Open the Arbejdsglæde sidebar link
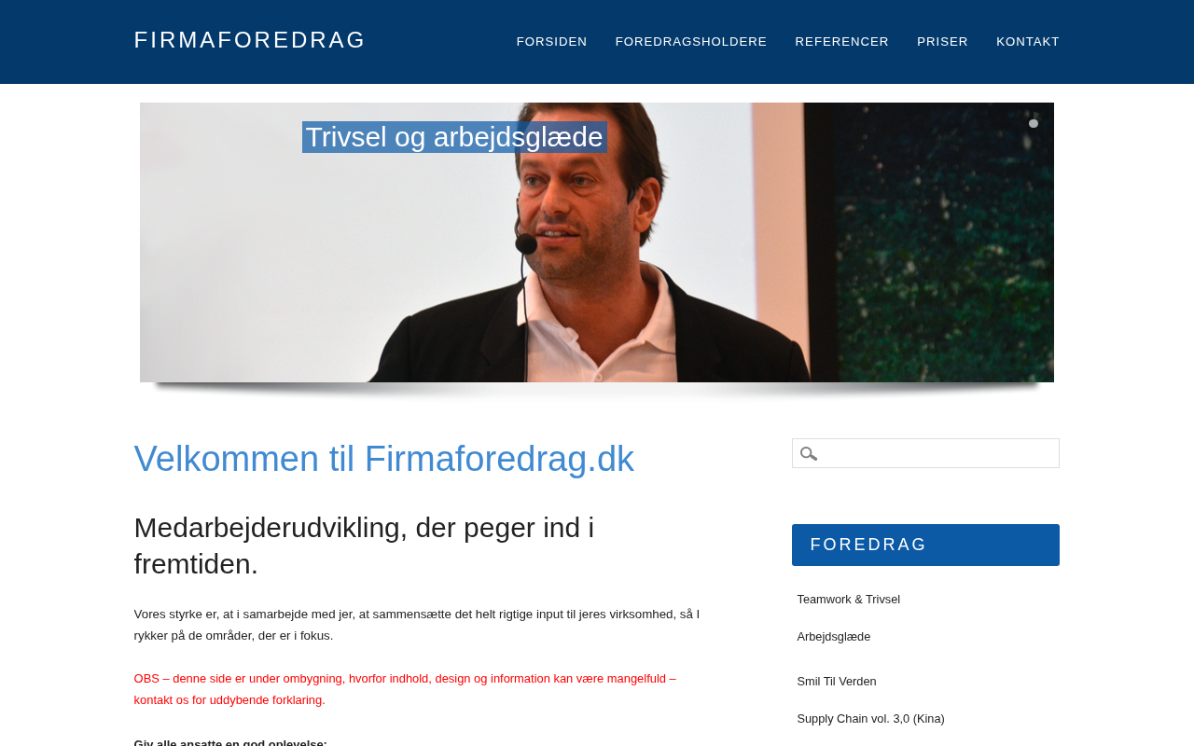 834,637
